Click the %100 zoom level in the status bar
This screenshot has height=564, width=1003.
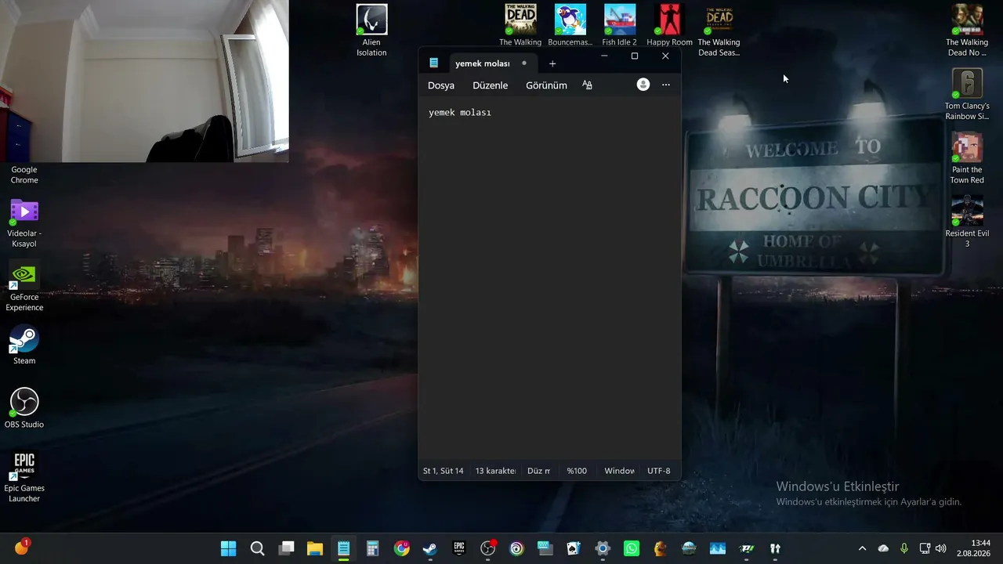577,471
